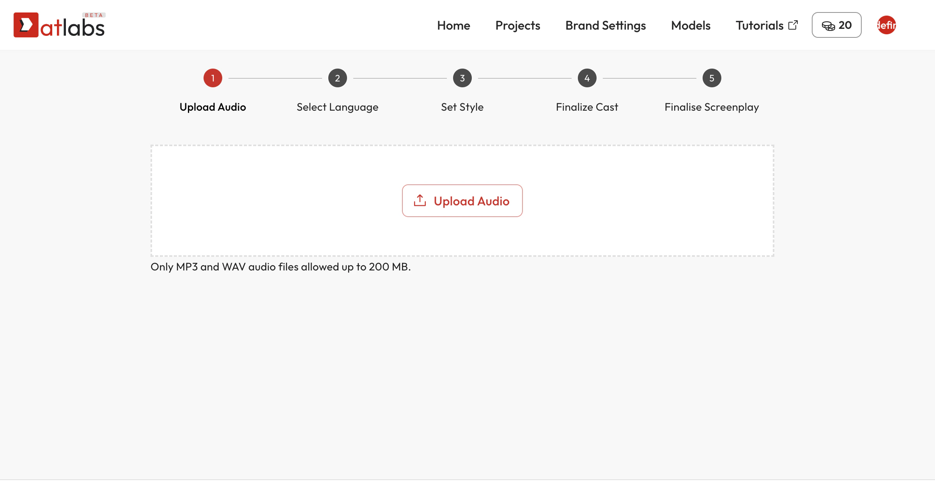Click the Upload Audio step label
This screenshot has width=935, height=484.
click(212, 107)
